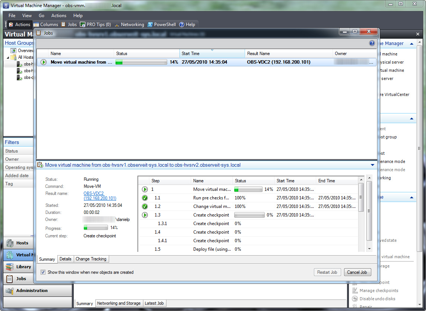Open the Actions menu

[x=58, y=15]
